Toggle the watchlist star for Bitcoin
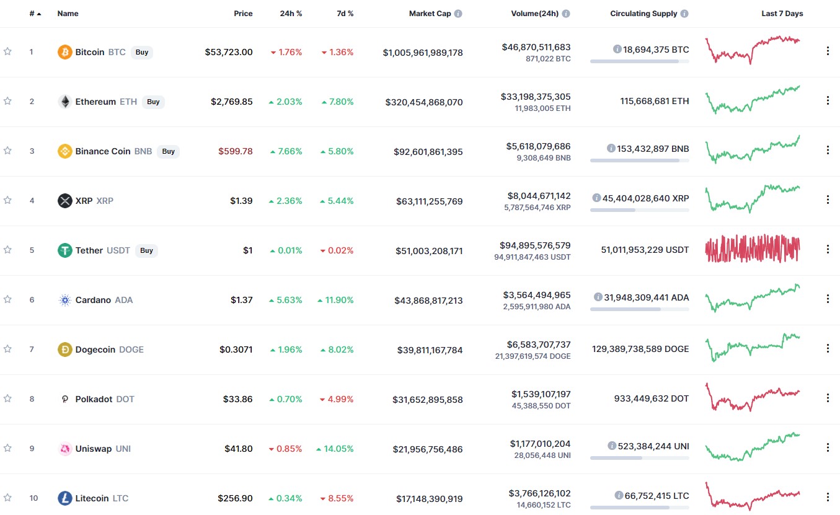Image resolution: width=840 pixels, height=515 pixels. click(x=7, y=52)
